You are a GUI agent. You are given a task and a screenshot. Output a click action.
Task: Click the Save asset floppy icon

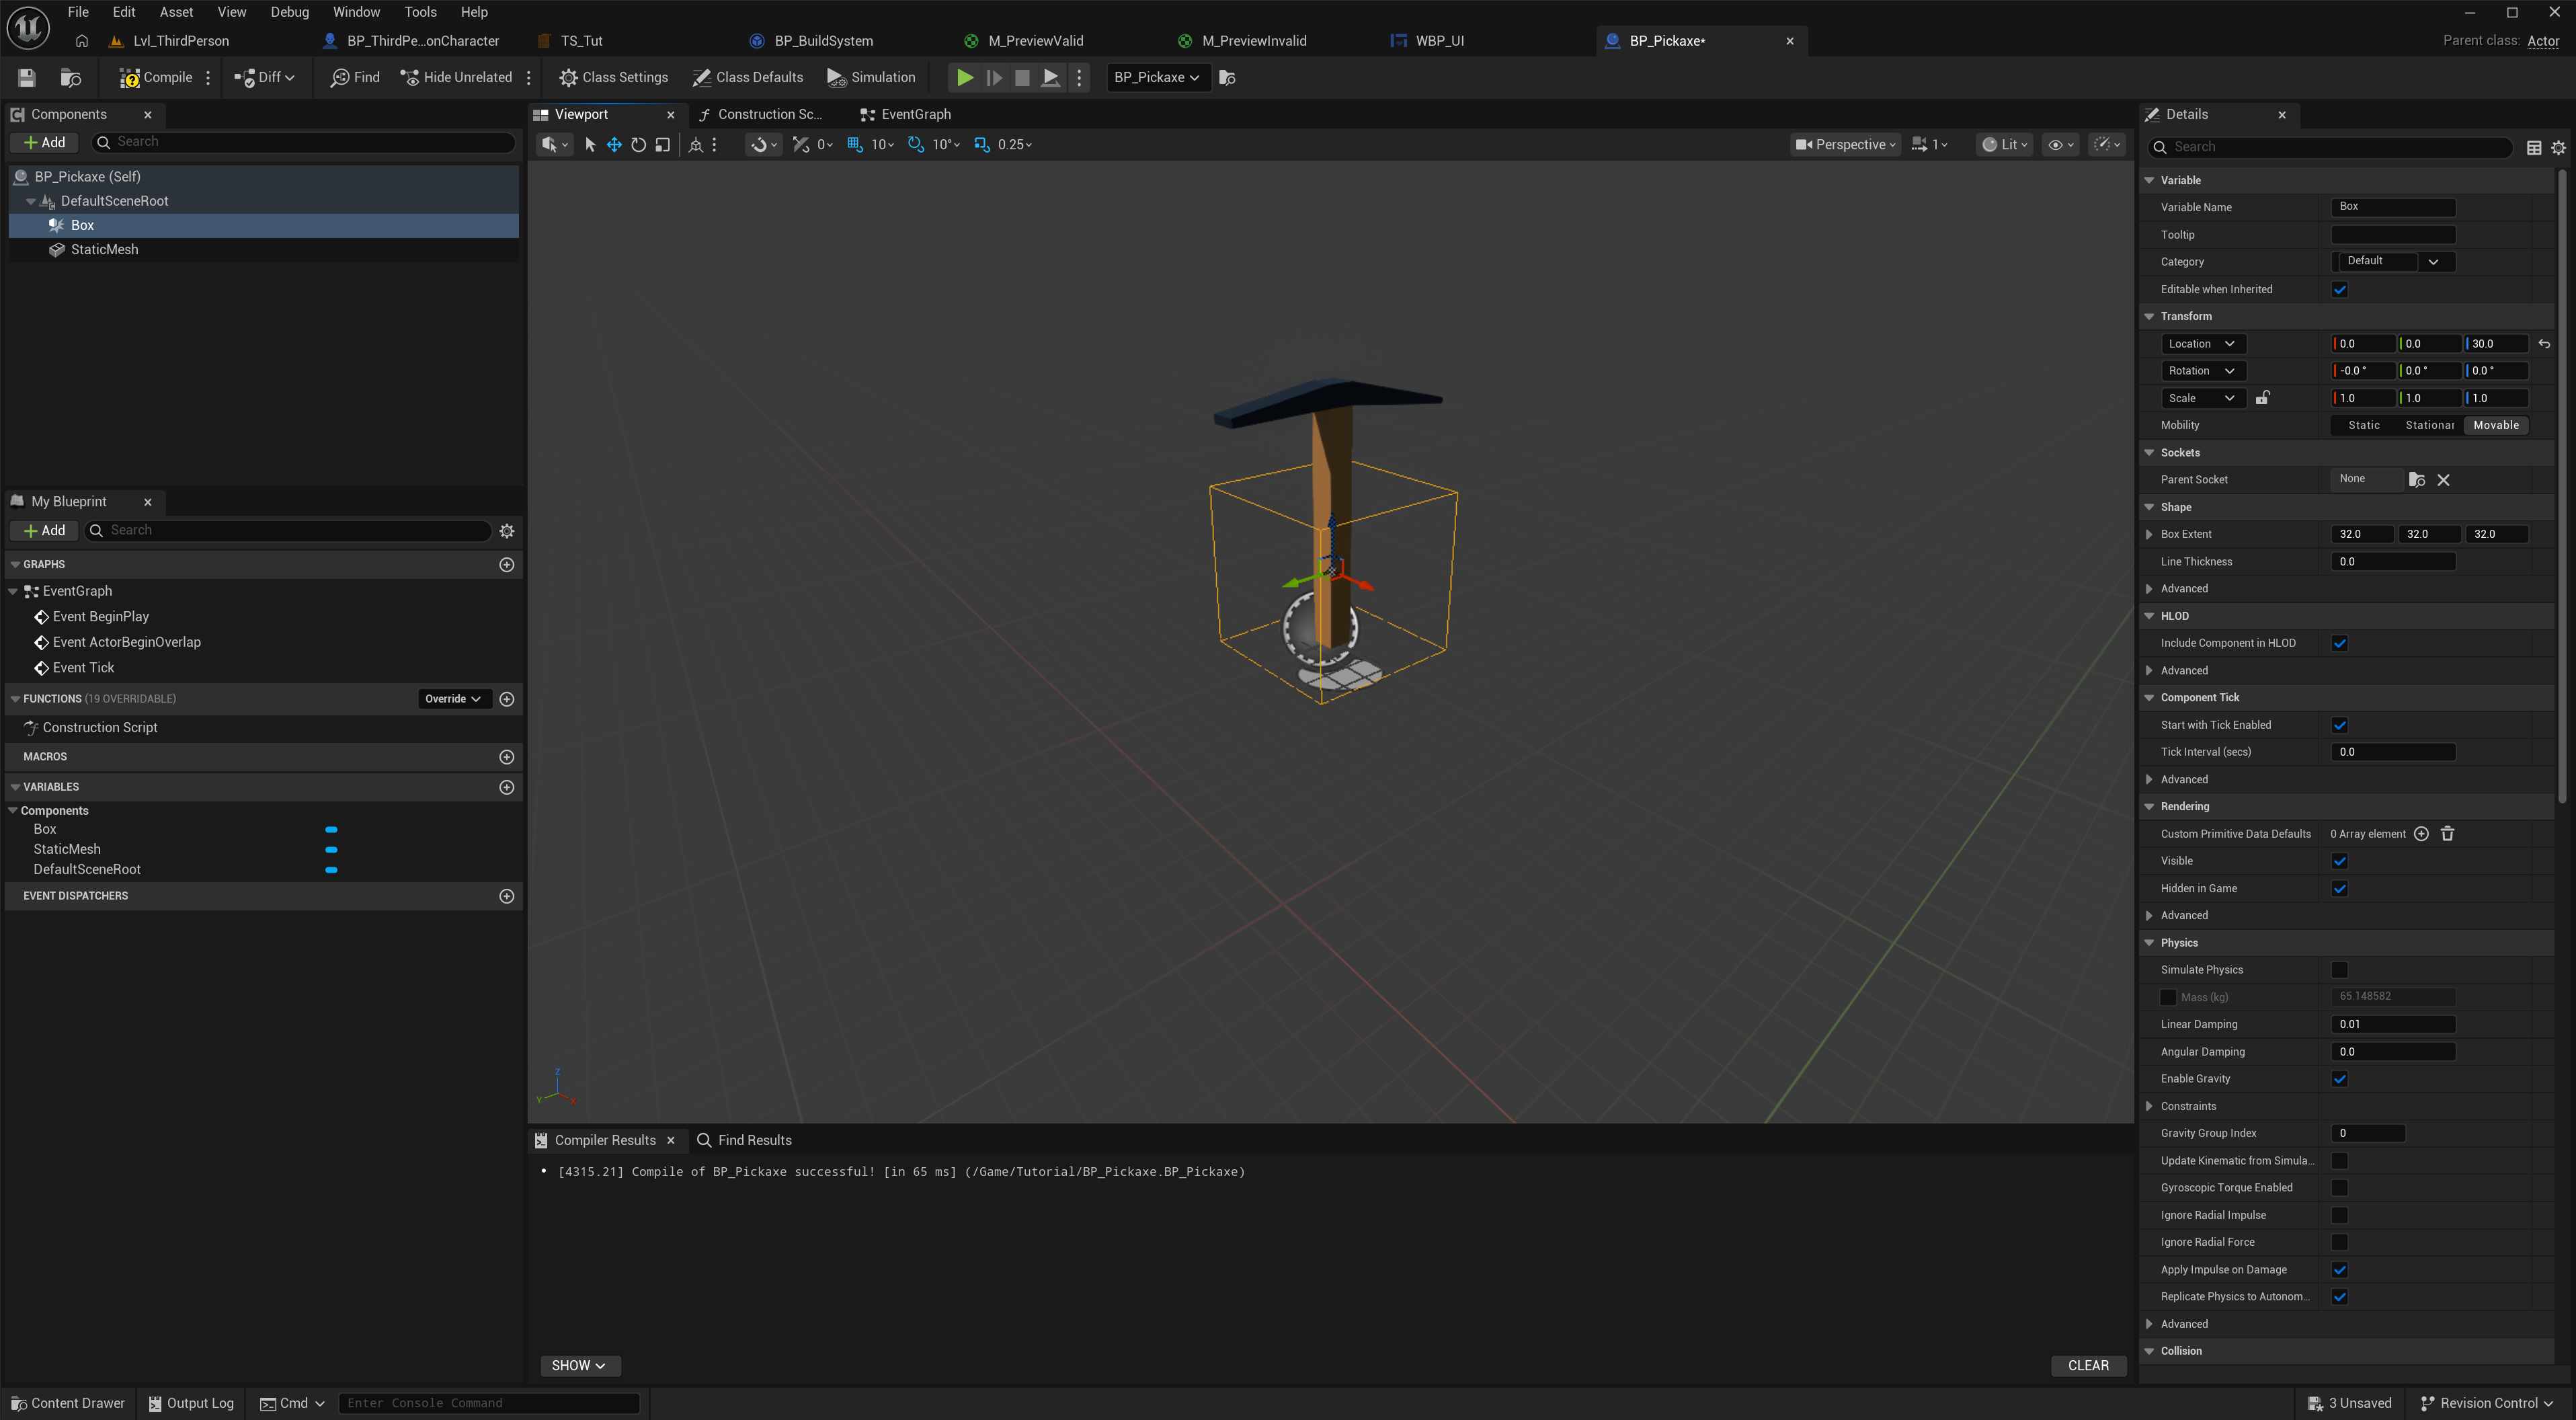tap(27, 77)
